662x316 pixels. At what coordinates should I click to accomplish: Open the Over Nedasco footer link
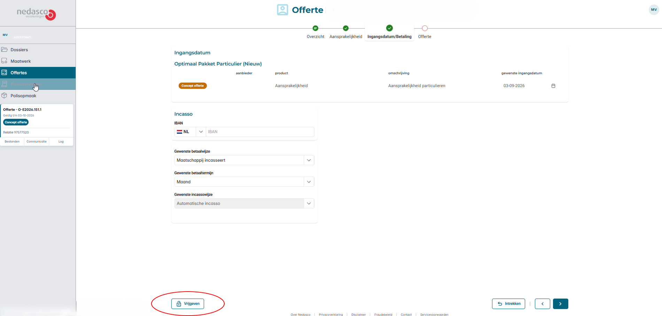pos(301,314)
